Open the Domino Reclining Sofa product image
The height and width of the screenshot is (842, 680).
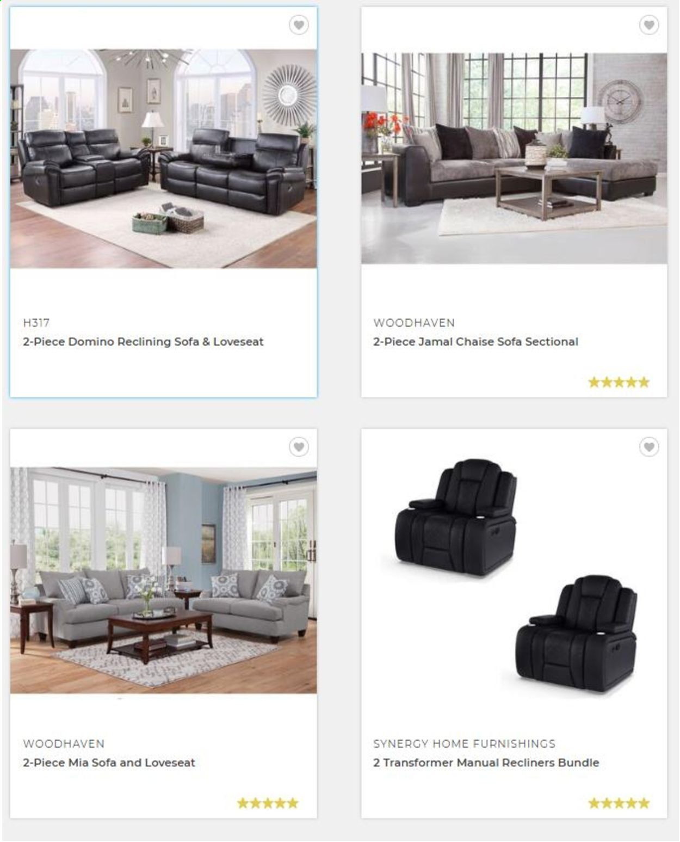coord(163,159)
